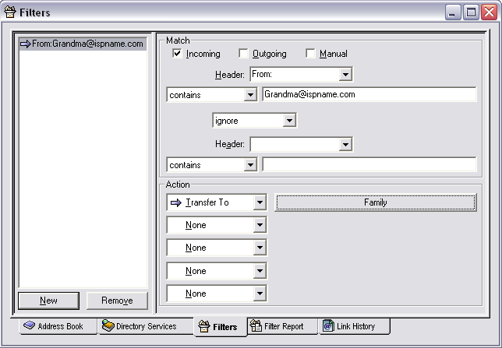Click the Filters title bar icon

[10, 12]
